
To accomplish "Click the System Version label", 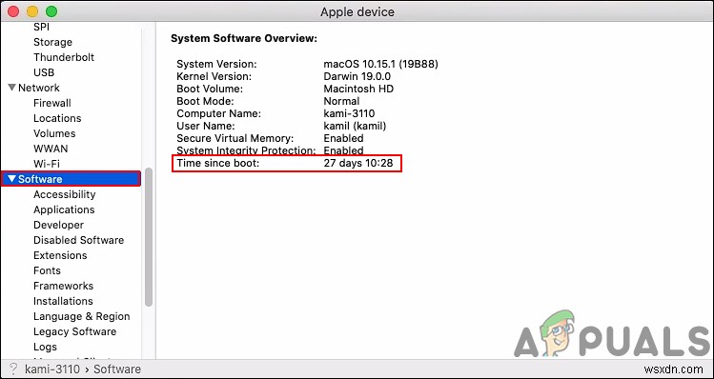I will (x=216, y=64).
